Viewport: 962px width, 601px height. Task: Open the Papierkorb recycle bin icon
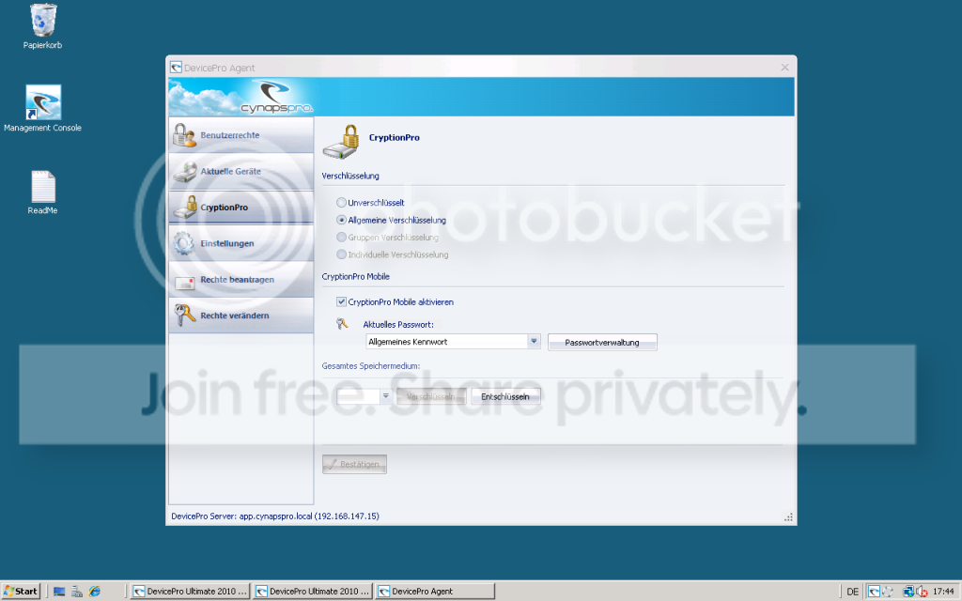click(x=42, y=25)
